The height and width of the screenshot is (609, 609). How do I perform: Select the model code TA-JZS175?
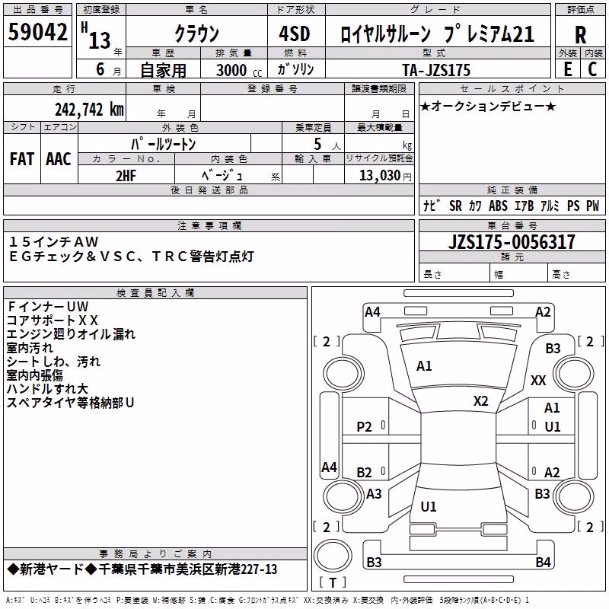436,70
